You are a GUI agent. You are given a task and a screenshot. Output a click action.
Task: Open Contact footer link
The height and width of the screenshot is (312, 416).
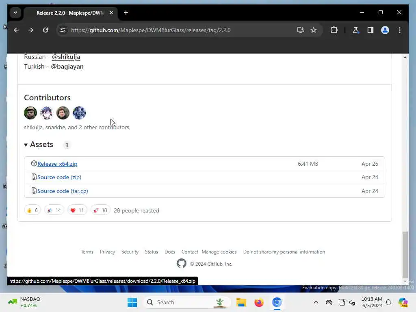190,252
